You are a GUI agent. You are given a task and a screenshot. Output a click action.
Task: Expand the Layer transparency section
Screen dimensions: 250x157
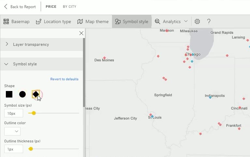click(31, 44)
